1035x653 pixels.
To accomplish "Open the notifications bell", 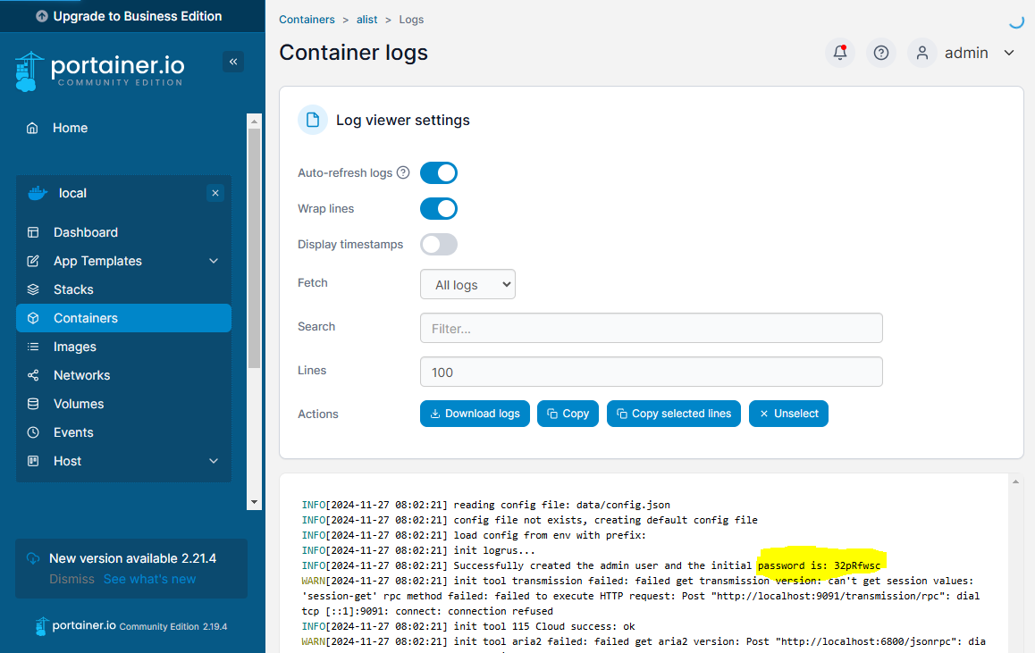I will click(x=839, y=53).
